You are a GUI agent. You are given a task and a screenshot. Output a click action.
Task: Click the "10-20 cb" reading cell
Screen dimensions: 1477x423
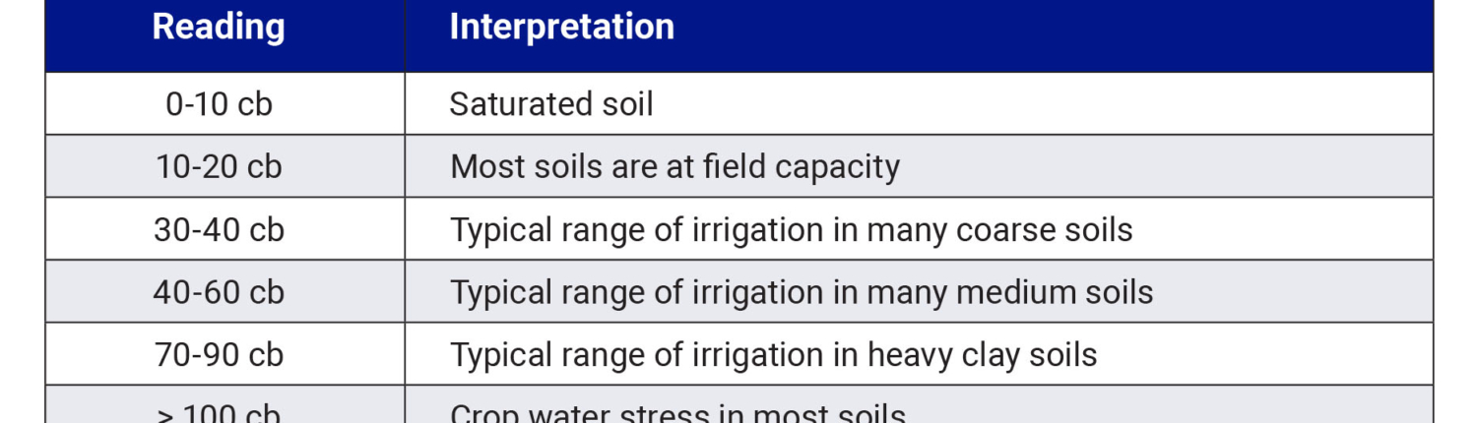click(x=219, y=166)
